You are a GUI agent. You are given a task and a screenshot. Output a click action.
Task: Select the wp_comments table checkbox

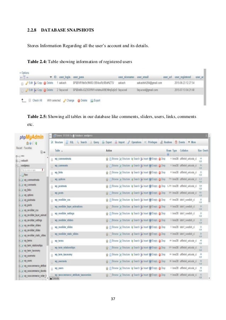pyautogui.click(x=52, y=166)
